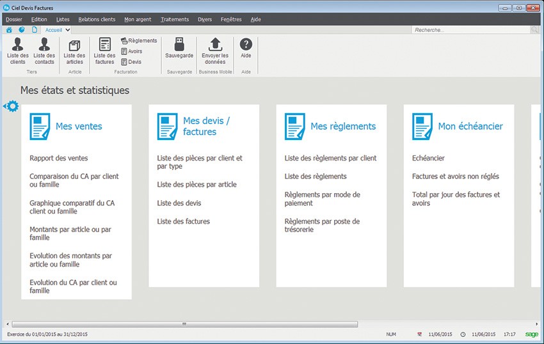Open Liste des devis link
The height and width of the screenshot is (344, 544).
179,203
